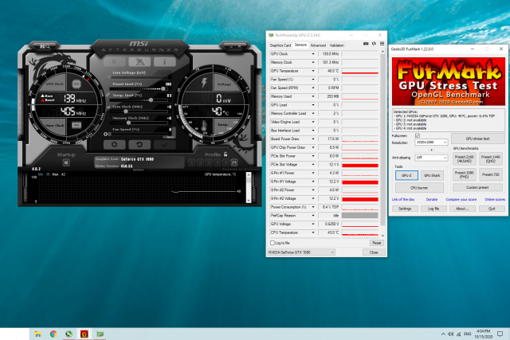Click the GPU-Z Reset button
This screenshot has height=340, width=510.
pos(377,243)
